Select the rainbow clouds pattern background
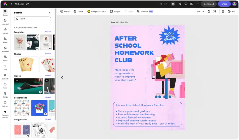239x140 pixels. [22, 108]
